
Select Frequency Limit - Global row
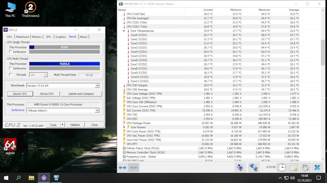coord(209,157)
